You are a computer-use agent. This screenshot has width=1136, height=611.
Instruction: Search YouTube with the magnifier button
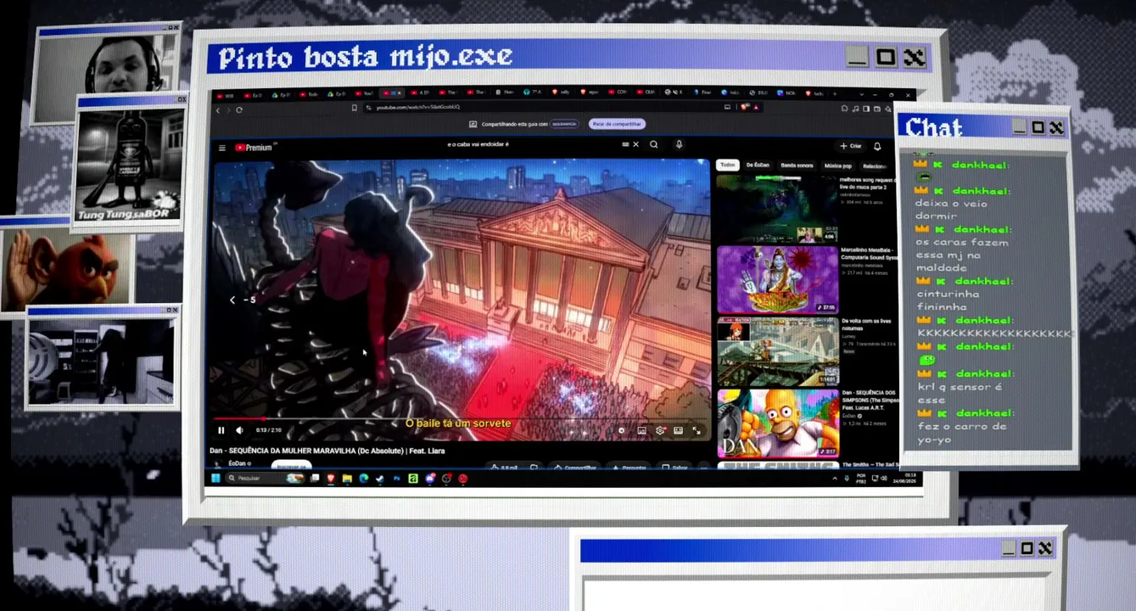click(653, 144)
